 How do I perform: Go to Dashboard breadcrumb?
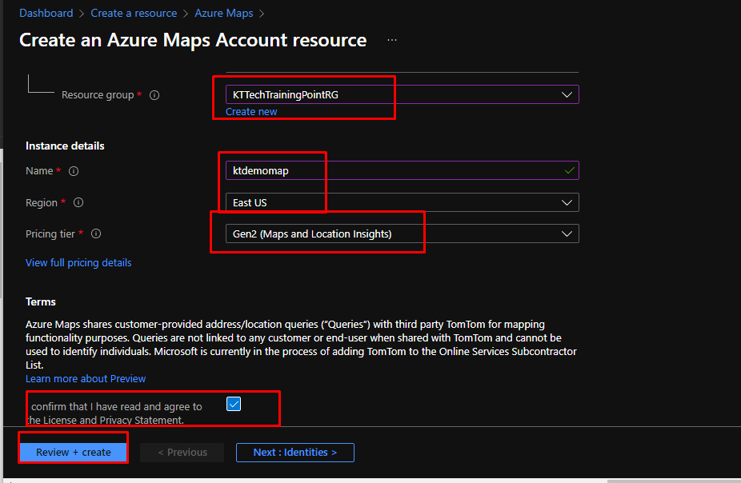pyautogui.click(x=46, y=14)
